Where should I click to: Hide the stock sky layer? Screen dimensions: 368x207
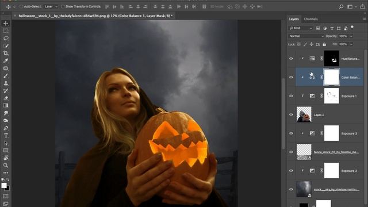pos(291,189)
